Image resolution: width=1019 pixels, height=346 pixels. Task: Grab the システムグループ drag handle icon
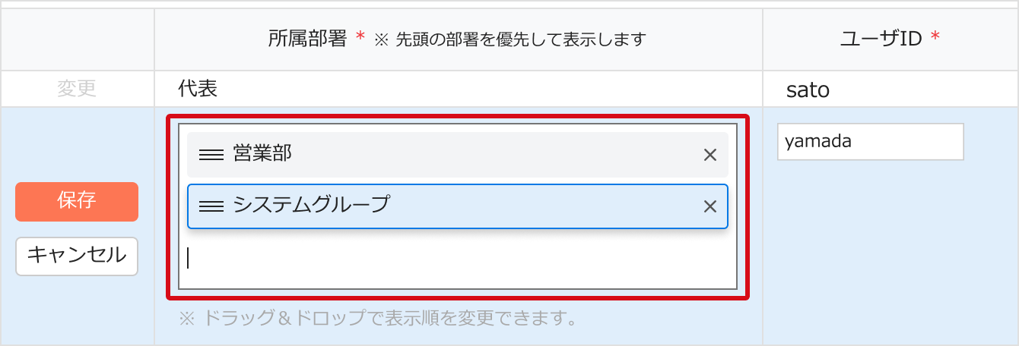tap(211, 206)
